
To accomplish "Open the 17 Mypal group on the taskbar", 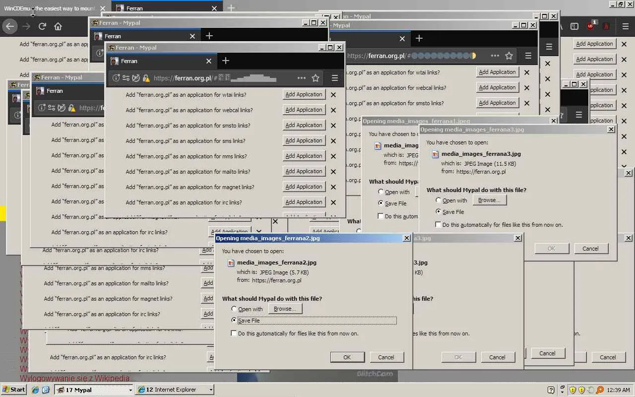I will 94,390.
